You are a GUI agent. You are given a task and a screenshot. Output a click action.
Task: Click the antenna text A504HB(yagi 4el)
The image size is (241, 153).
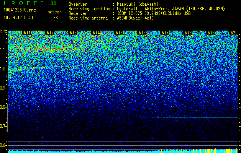coord(135,18)
